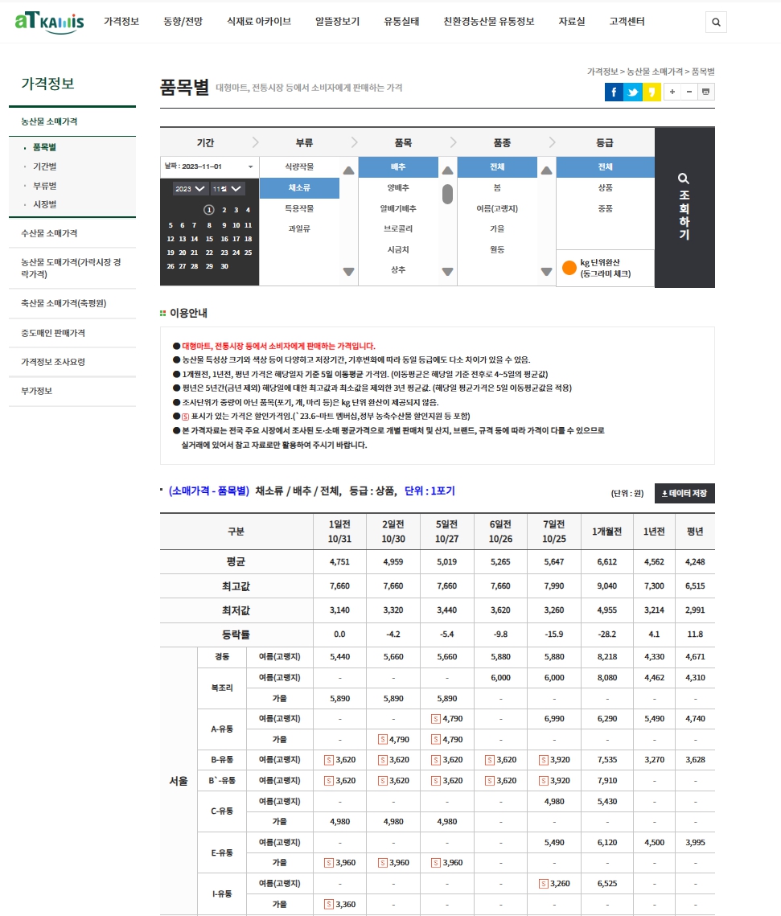This screenshot has width=781, height=916.
Task: Select 양배추 item
Action: 398,187
